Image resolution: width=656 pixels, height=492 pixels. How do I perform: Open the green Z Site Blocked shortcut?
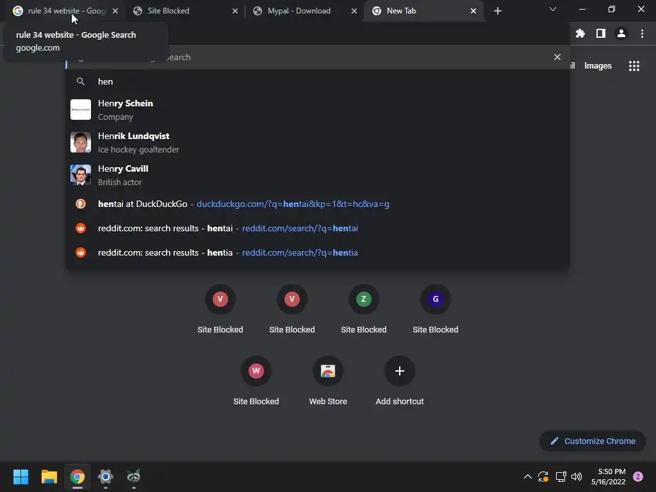click(x=364, y=309)
